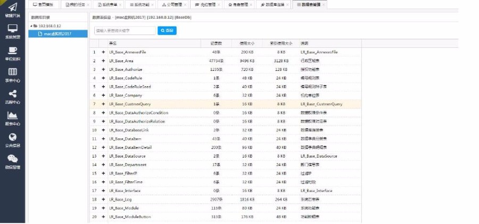
Task: Switch to the 数据库连接 tab
Action: (x=273, y=5)
